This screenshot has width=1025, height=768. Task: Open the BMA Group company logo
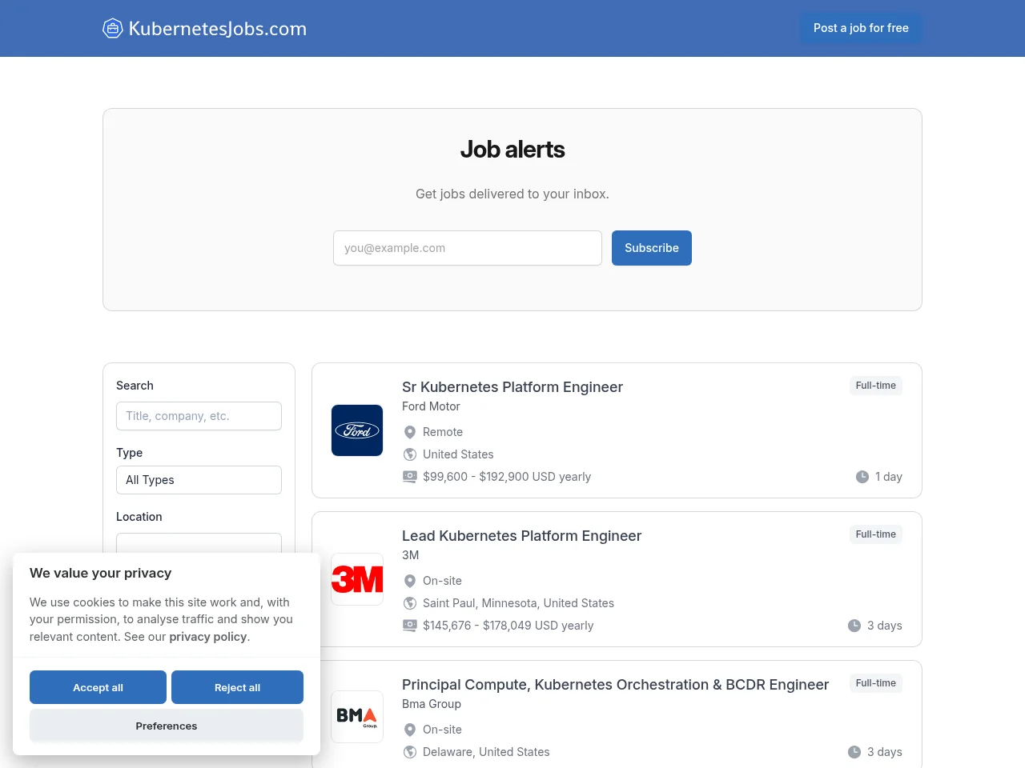point(357,717)
